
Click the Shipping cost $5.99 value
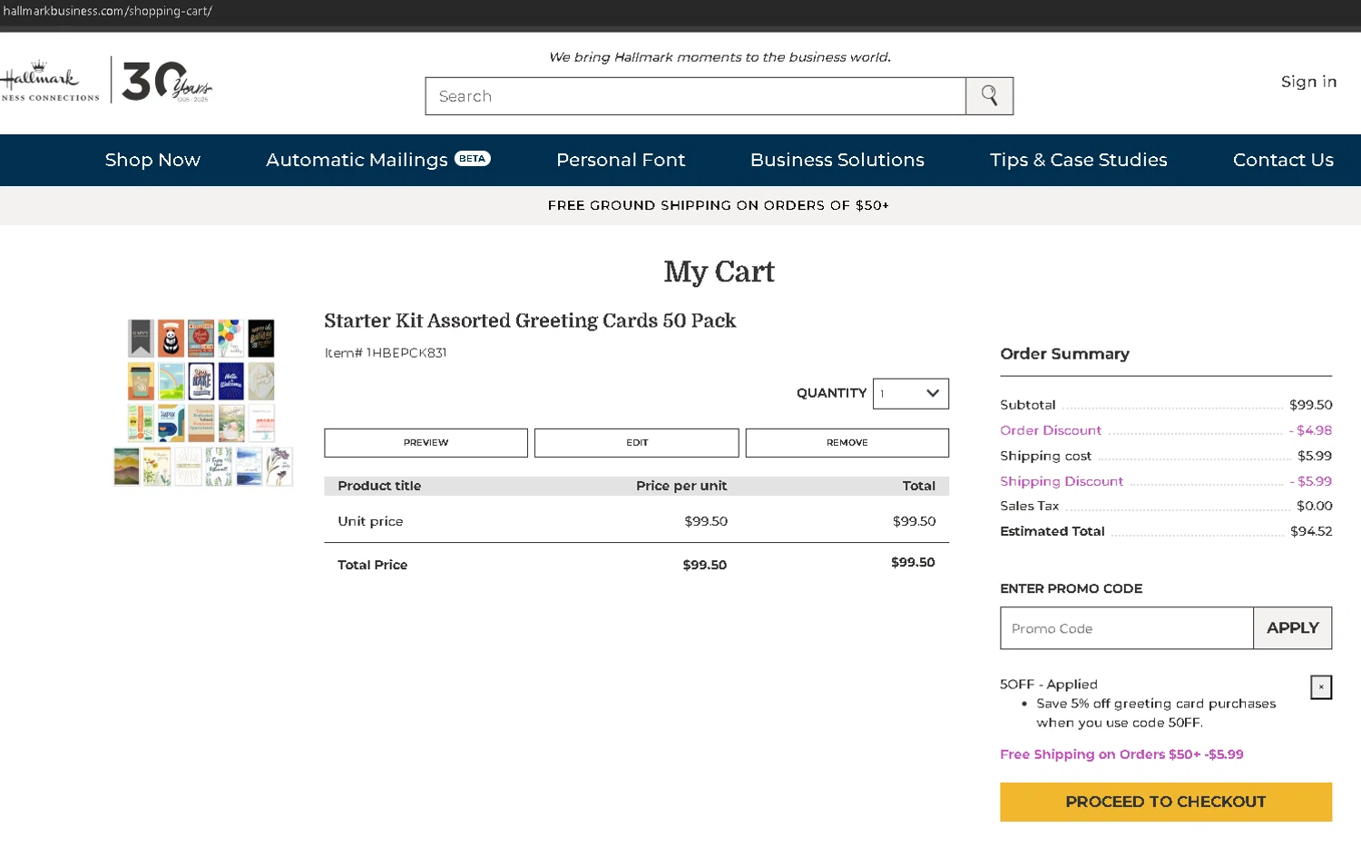1315,456
